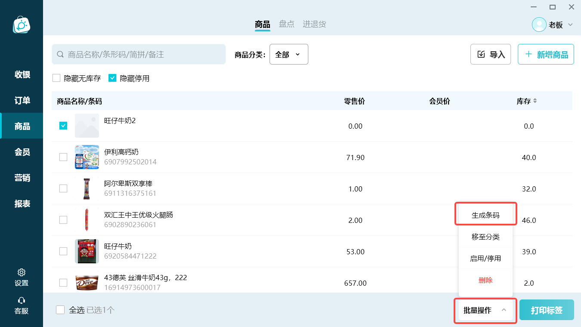581x327 pixels.
Task: Open 客服 headset support icon
Action: click(22, 300)
